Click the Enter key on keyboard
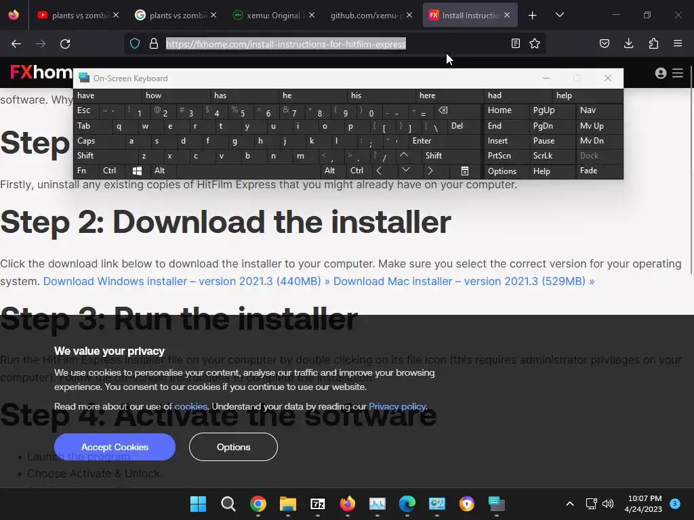This screenshot has width=694, height=520. click(445, 141)
